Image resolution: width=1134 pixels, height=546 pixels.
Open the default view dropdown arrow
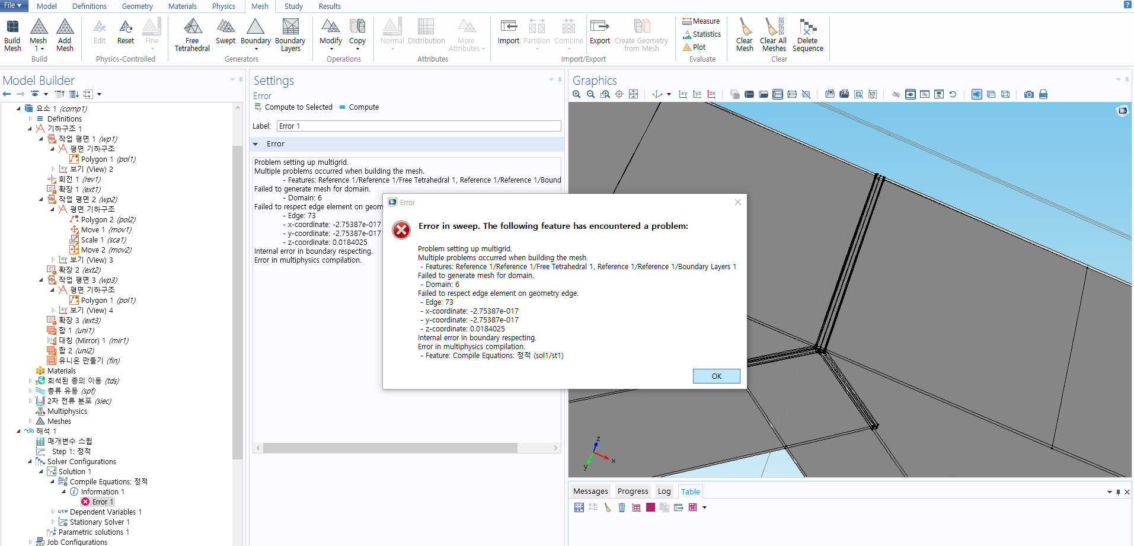[669, 94]
